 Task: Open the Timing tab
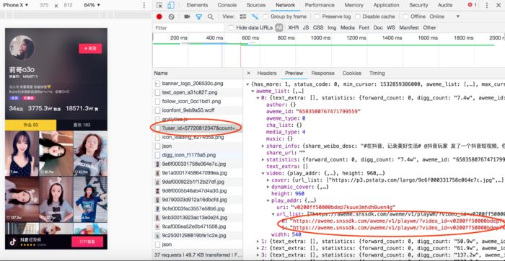pyautogui.click(x=377, y=73)
